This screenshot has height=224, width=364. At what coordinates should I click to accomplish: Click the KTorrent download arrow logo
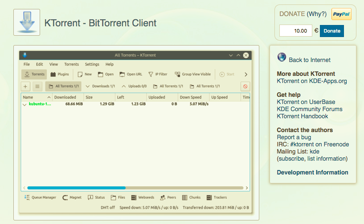click(27, 22)
